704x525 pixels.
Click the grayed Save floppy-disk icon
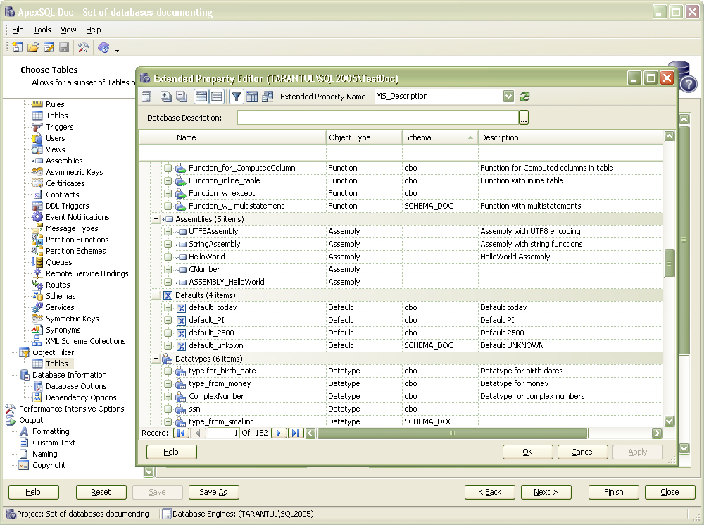[64, 47]
